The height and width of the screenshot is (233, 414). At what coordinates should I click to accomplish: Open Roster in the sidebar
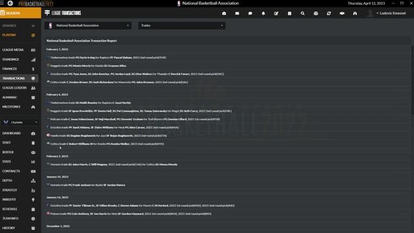pyautogui.click(x=19, y=152)
